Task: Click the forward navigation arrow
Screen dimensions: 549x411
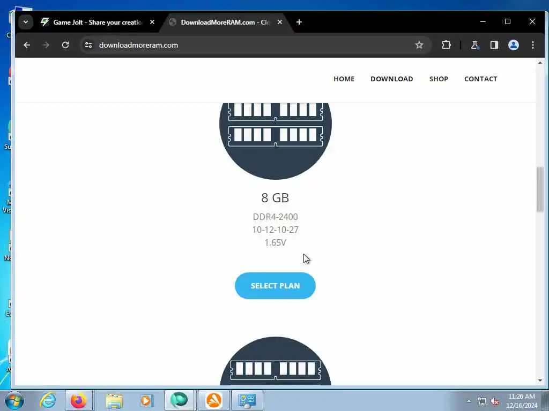Action: click(46, 45)
